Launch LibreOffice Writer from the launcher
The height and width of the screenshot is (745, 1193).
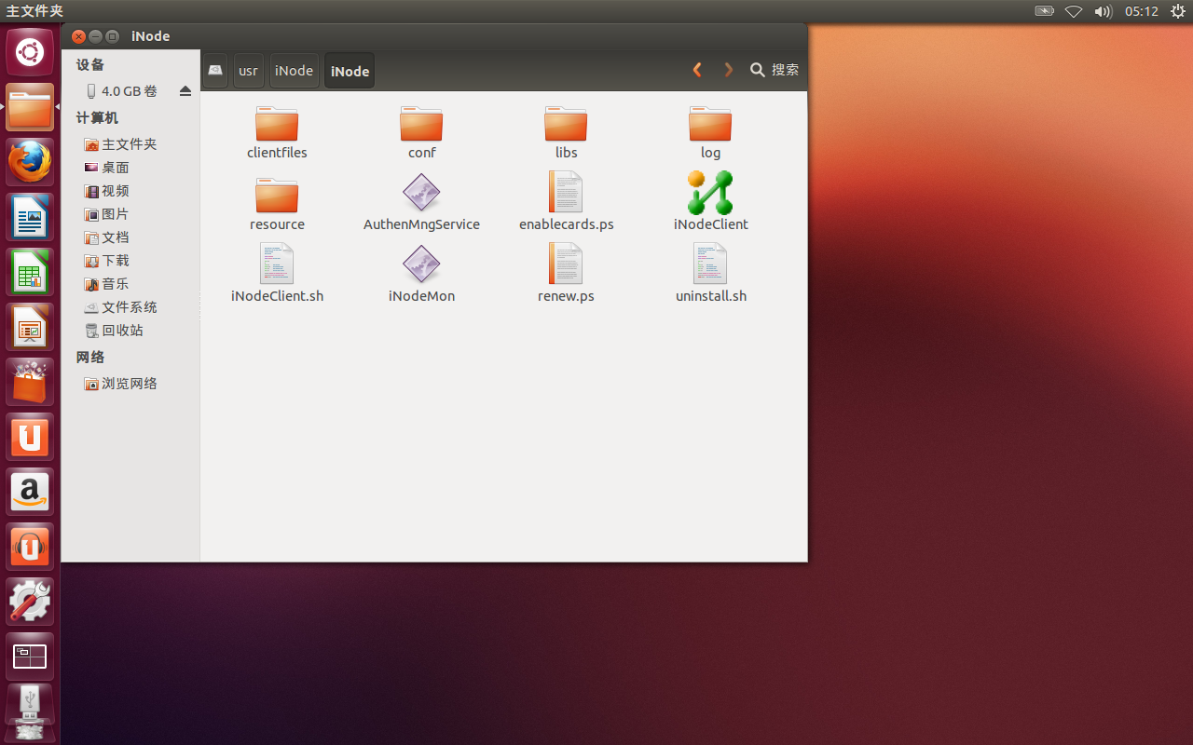tap(30, 218)
